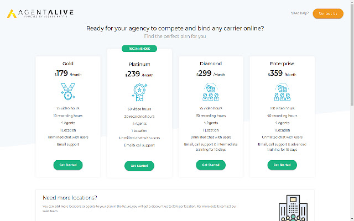This screenshot has height=221, width=354.
Task: Click the Platinum $239 price
Action: [139, 74]
